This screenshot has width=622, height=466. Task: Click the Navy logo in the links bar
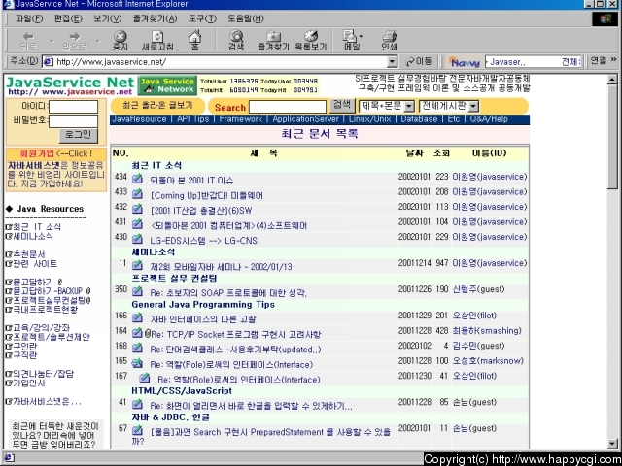tap(465, 62)
